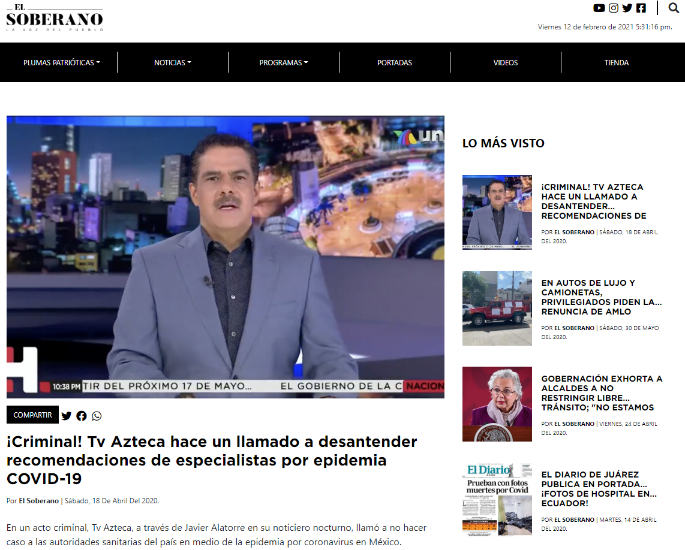Open thumbnail of Gobernación story

tap(497, 404)
